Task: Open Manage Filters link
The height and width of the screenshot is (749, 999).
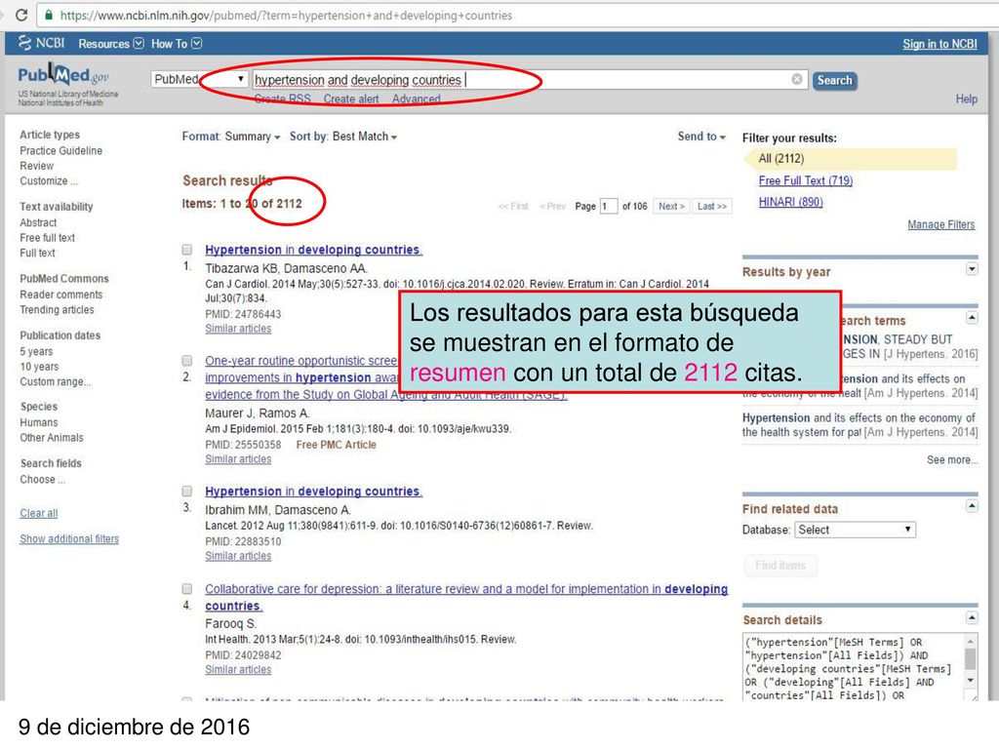Action: (x=941, y=224)
